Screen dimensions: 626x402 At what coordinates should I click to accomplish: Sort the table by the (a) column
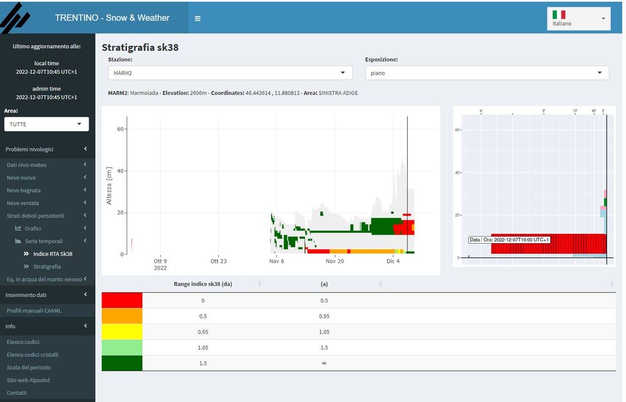[x=380, y=284]
